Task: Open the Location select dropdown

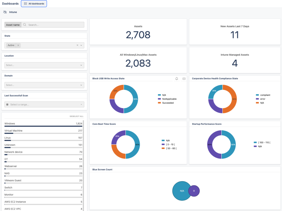Action: tap(44, 65)
